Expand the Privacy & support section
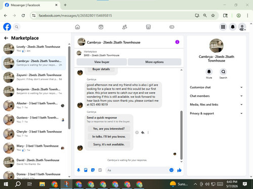This screenshot has width=253, height=189. [x=216, y=113]
